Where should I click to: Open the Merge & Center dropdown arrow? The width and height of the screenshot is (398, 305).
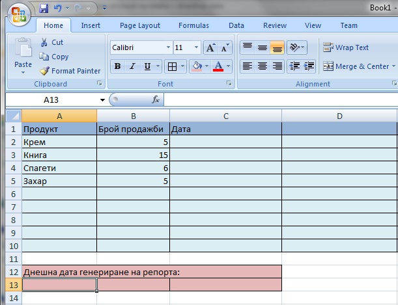393,66
